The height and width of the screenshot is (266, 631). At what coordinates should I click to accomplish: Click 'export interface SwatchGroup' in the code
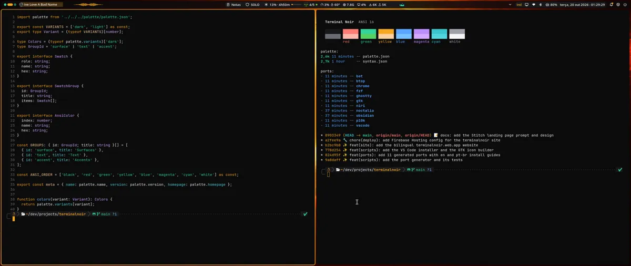[49, 86]
